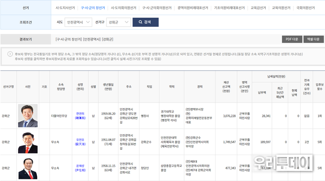This screenshot has width=325, height=181.
Task: Download results with 엑셀 다운 button
Action: [x=314, y=39]
